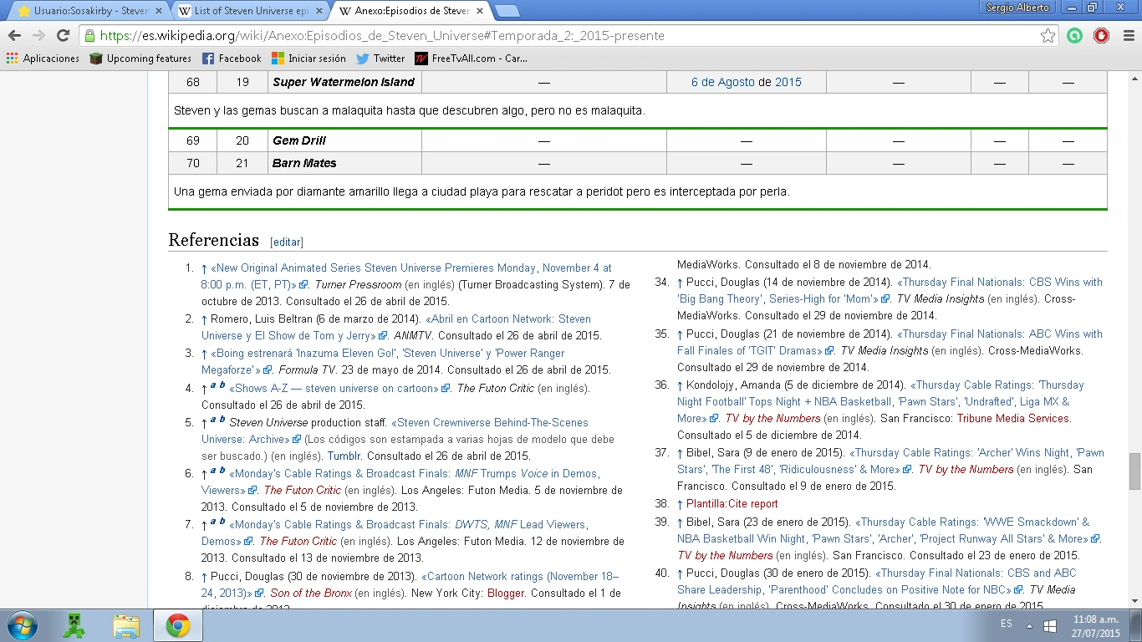Open the Sergio Alberto profile switcher
Screen dimensions: 1142x642
point(1017,8)
